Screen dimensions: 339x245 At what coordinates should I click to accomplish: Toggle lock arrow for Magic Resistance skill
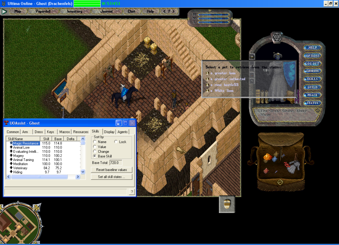[11, 143]
